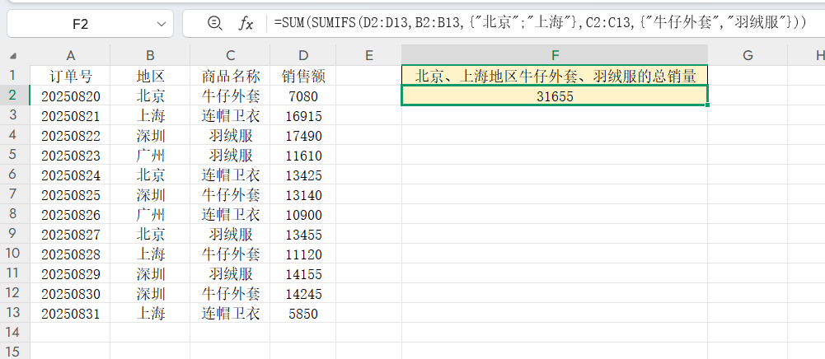
Task: Click the fx insert function icon
Action: pyautogui.click(x=246, y=24)
